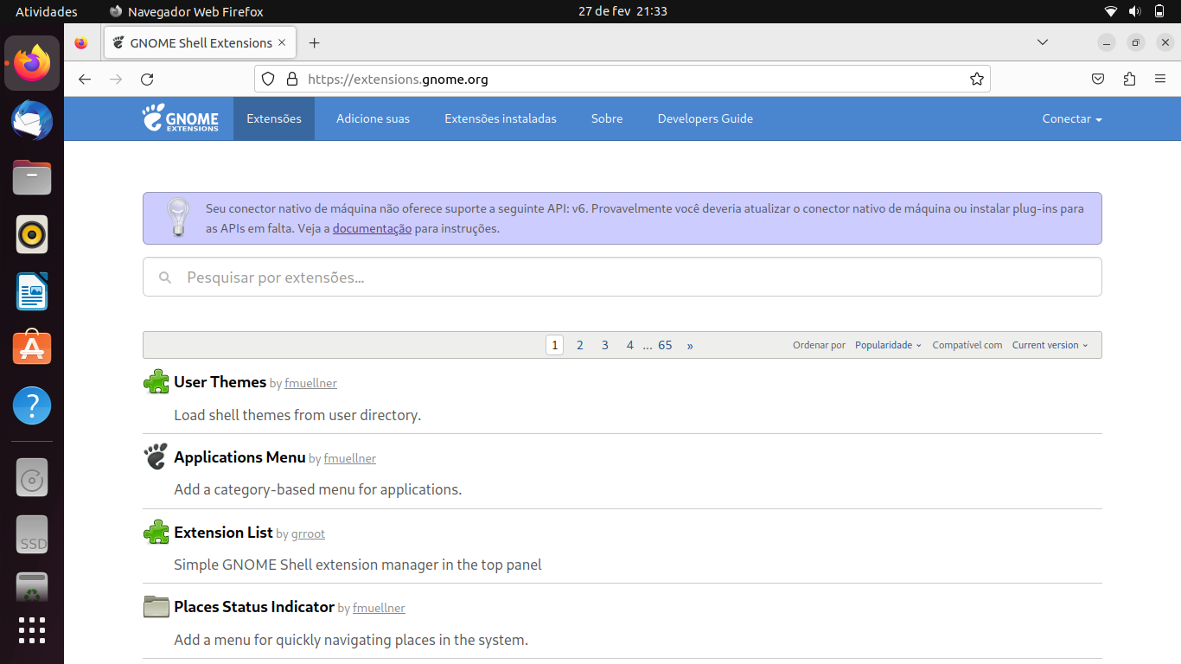
Task: Launch LibreOffice Writer from the dock
Action: coord(32,291)
